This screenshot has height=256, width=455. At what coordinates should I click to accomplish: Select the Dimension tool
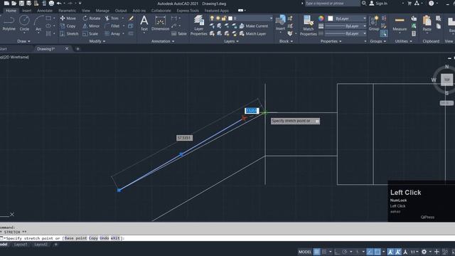pyautogui.click(x=160, y=23)
